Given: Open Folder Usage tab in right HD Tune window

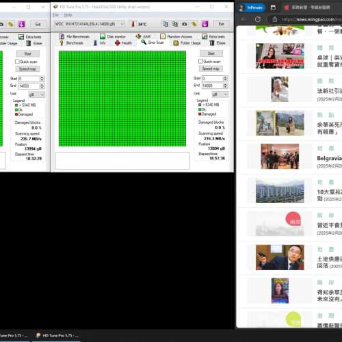Looking at the screenshot, I should pos(187,43).
